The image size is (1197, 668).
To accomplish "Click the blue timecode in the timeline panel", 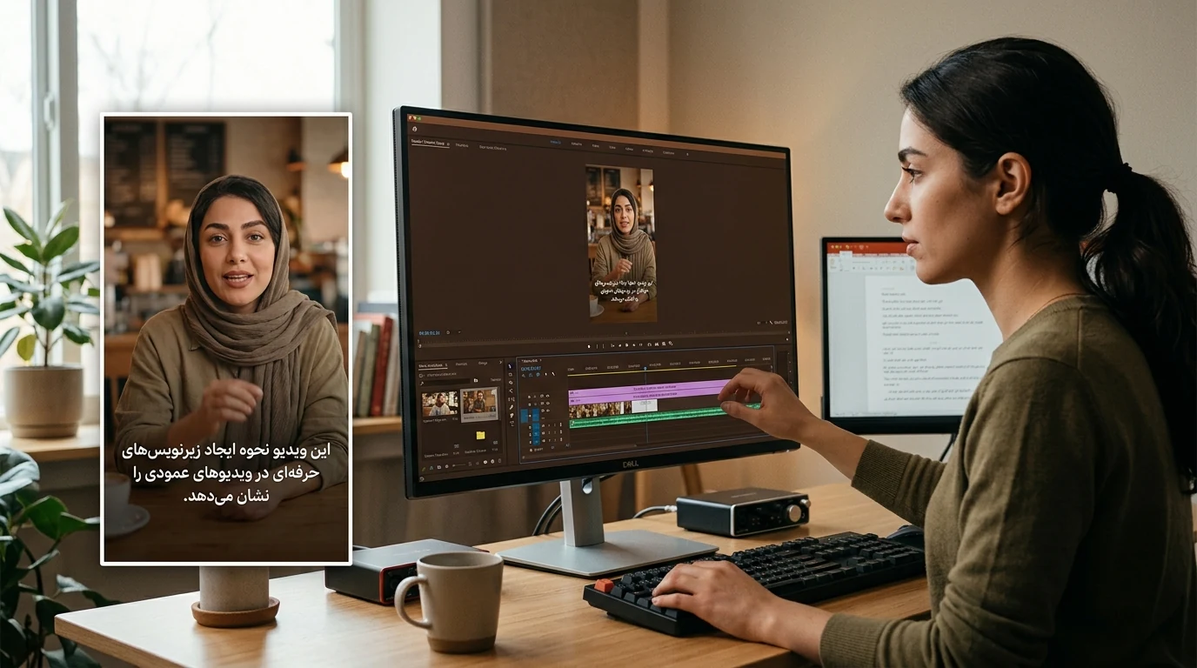I will point(531,369).
